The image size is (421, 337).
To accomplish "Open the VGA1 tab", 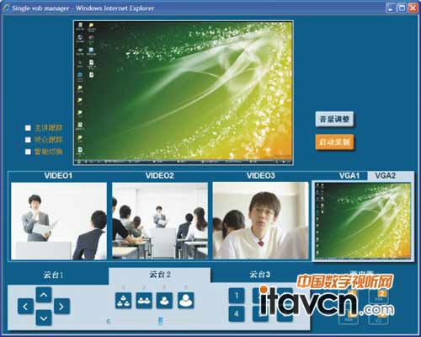I will [349, 176].
